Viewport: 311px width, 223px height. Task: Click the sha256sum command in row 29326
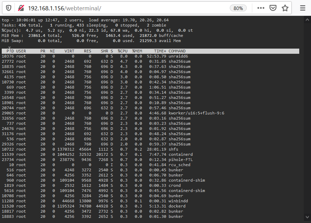pyautogui.click(x=179, y=144)
